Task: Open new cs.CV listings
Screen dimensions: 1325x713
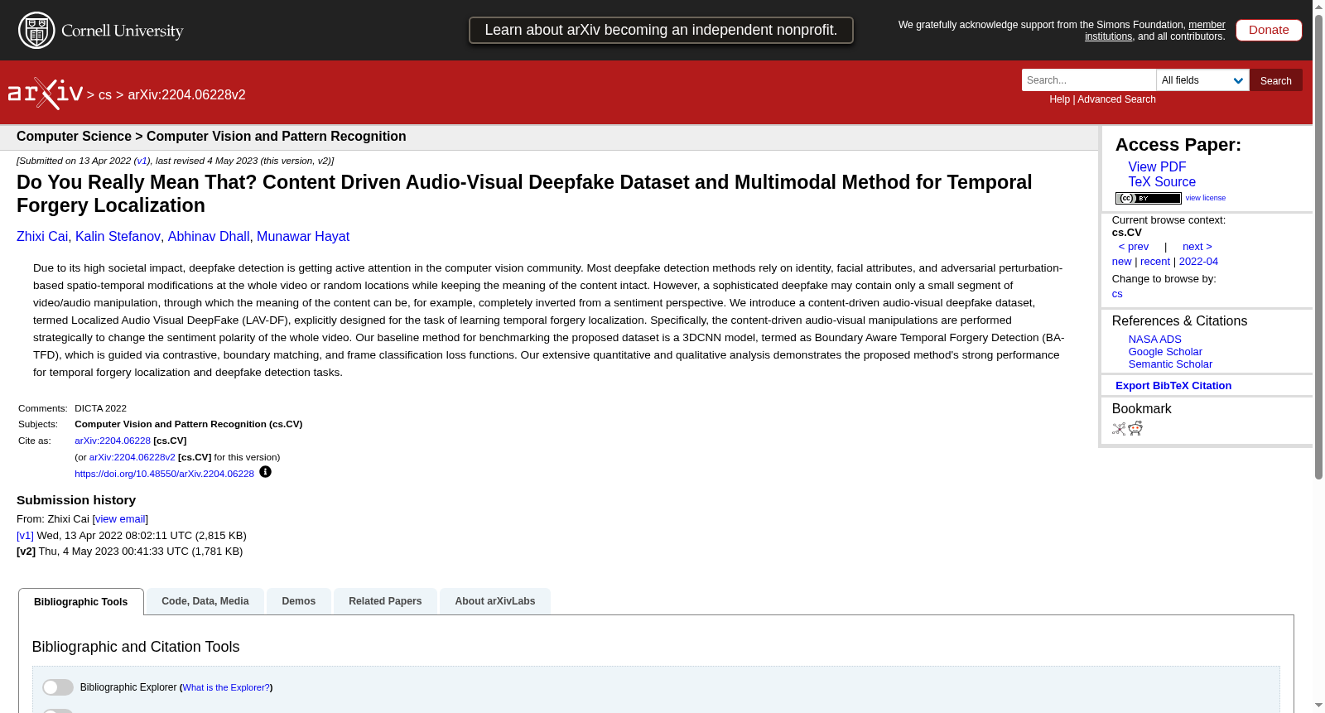Action: click(x=1121, y=262)
